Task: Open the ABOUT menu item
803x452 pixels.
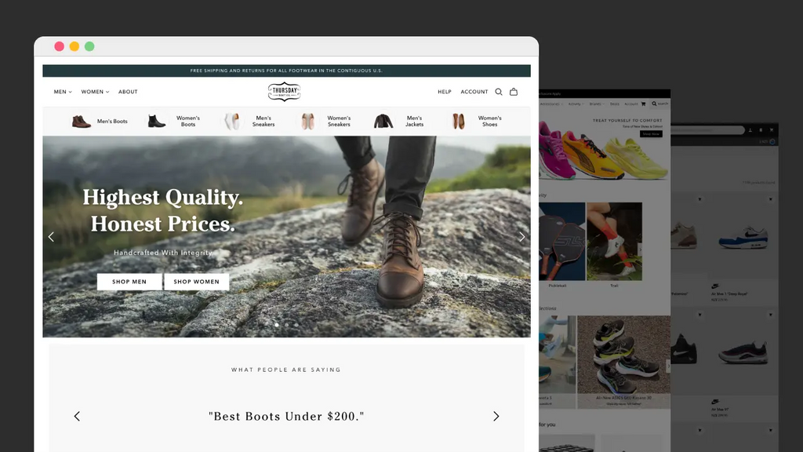Action: [x=128, y=92]
